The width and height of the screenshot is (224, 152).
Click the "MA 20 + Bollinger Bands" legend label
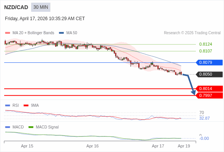coord(33,33)
